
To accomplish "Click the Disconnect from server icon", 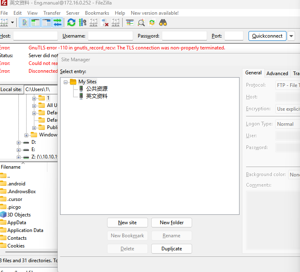I will coord(105,22).
